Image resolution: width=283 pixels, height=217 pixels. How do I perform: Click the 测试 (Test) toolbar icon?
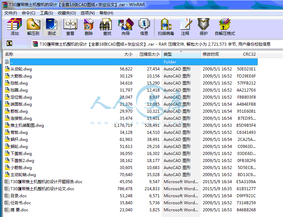point(52,27)
